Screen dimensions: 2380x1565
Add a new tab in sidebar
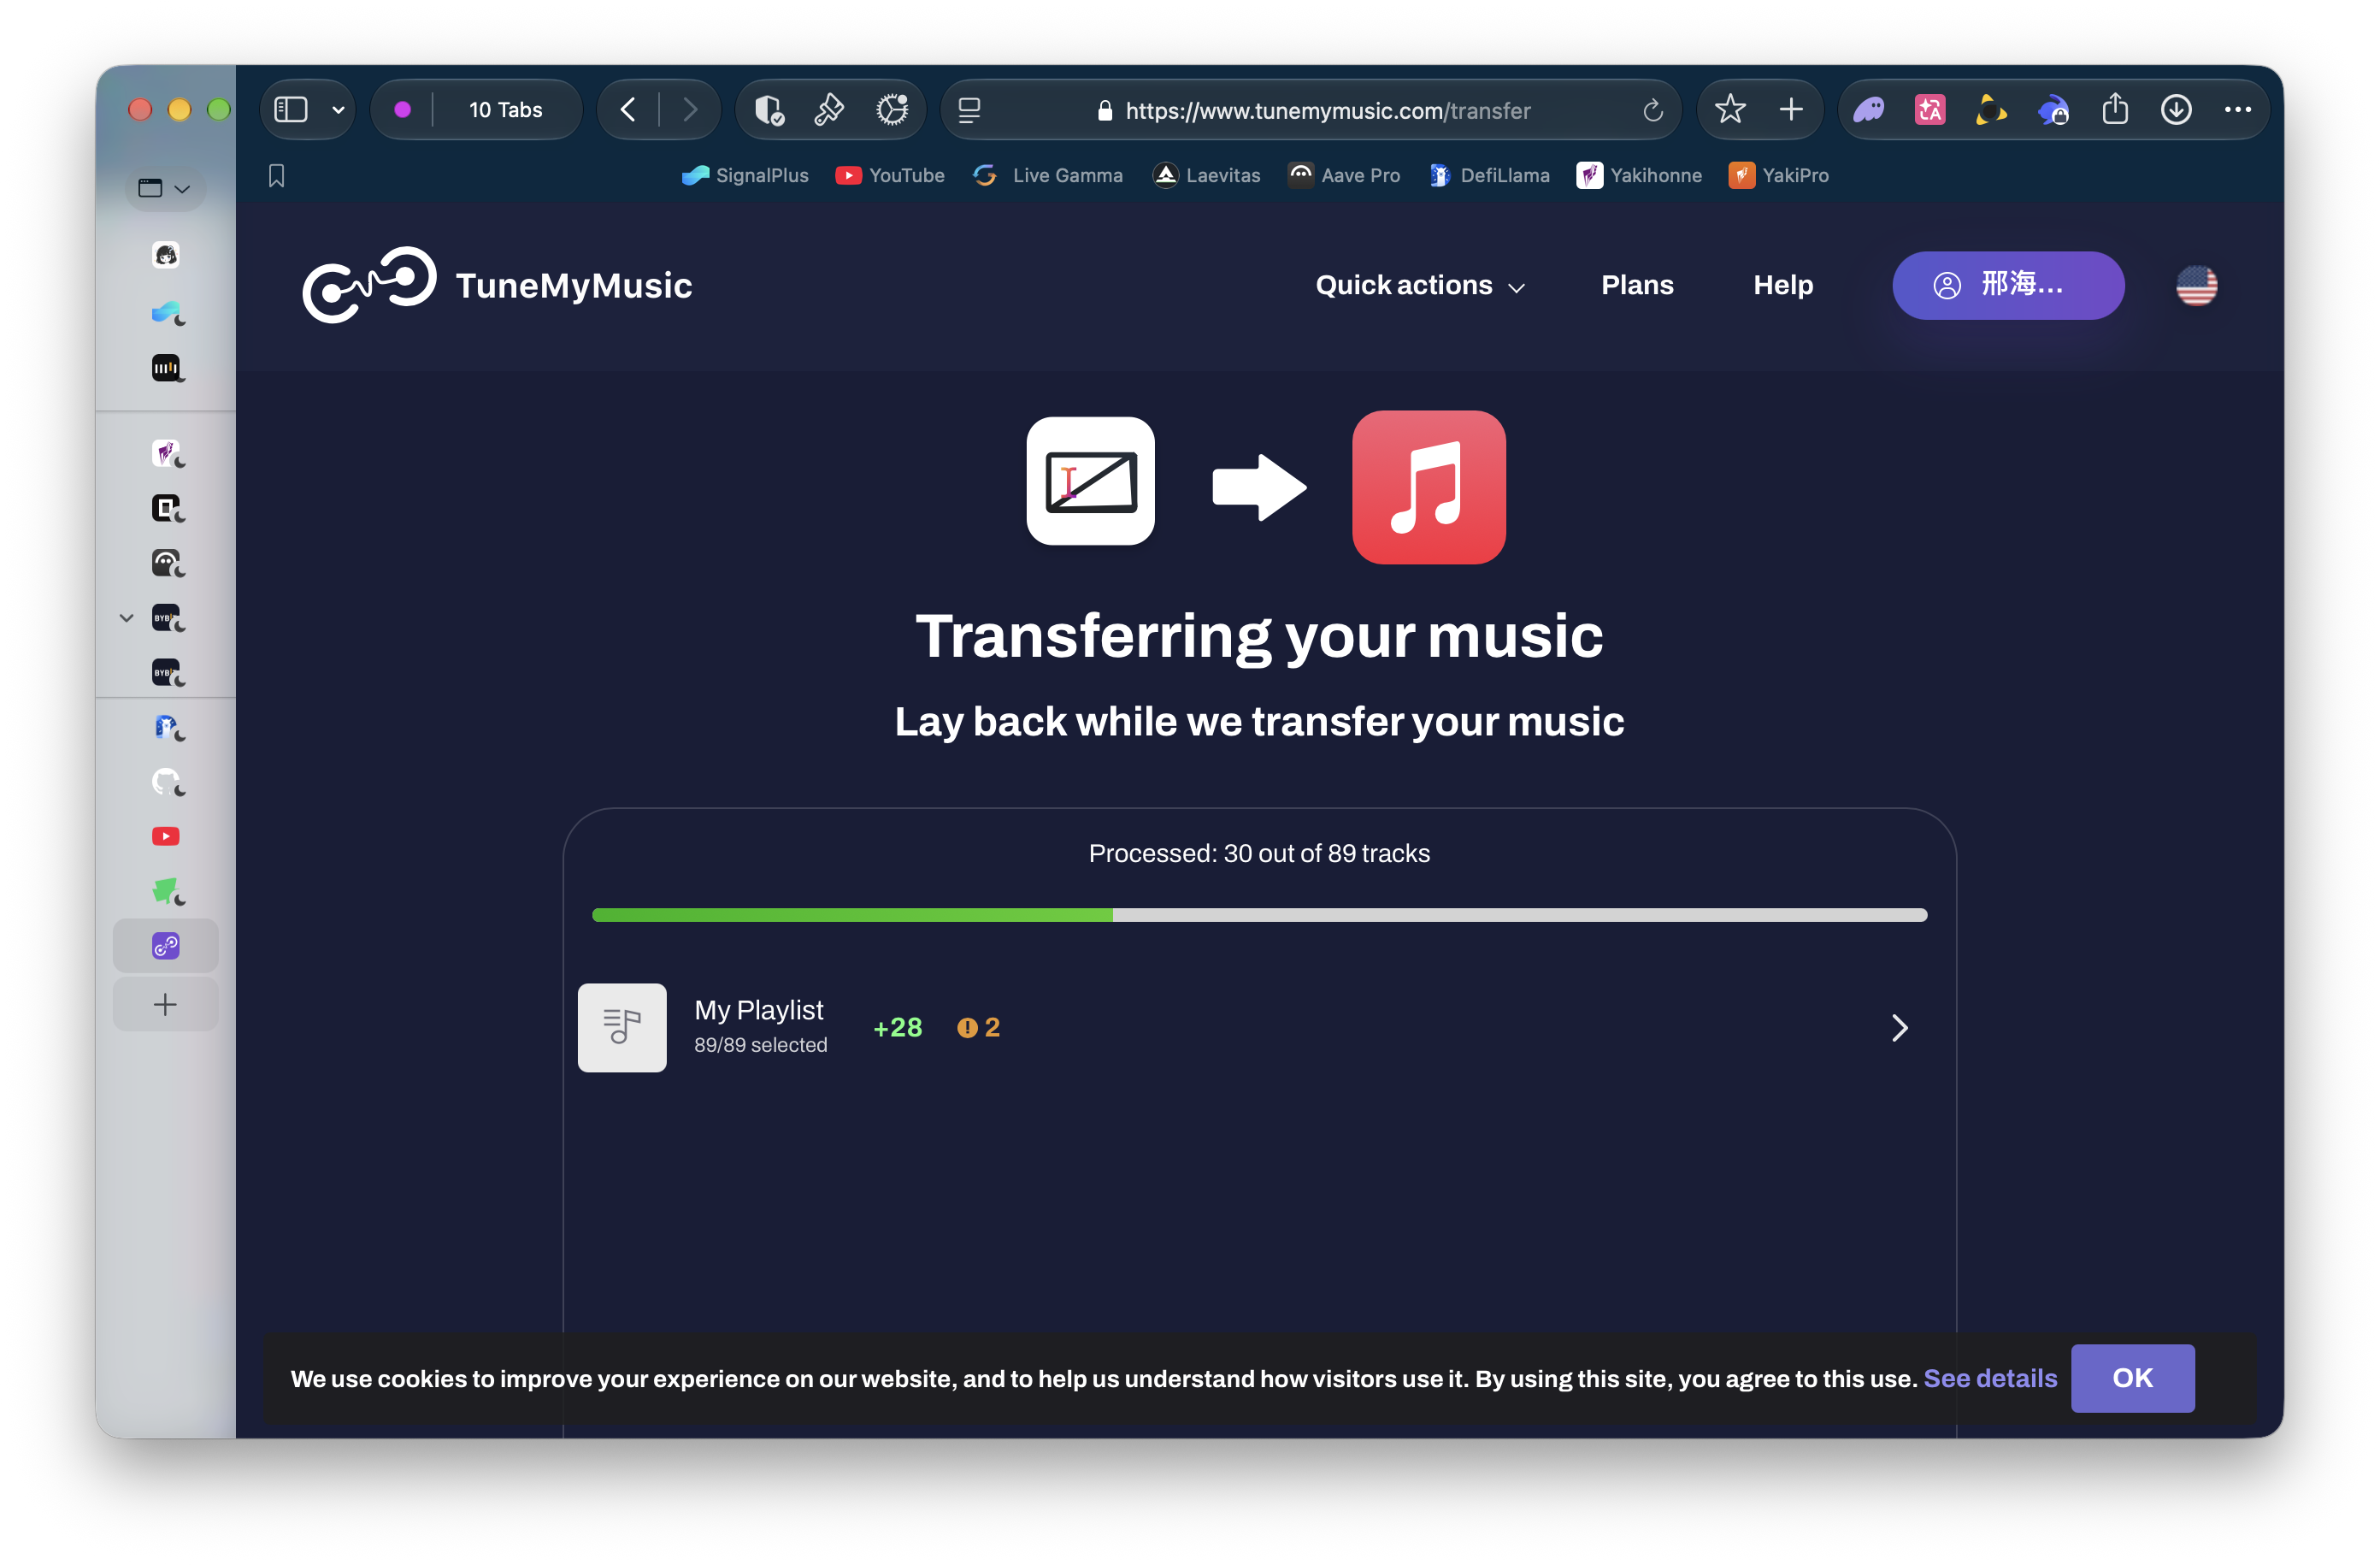tap(166, 1005)
